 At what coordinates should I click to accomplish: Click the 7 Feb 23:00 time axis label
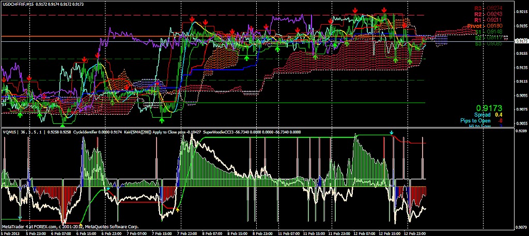coord(187,233)
